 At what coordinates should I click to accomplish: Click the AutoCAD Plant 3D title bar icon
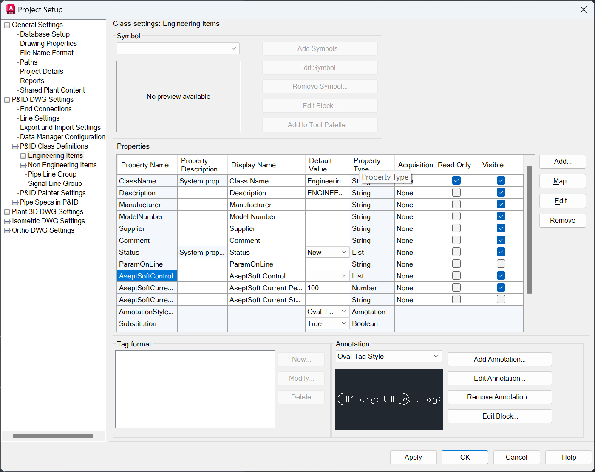tap(11, 9)
